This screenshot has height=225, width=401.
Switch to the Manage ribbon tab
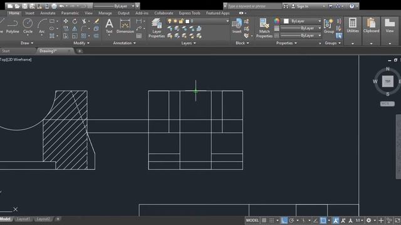pos(105,13)
